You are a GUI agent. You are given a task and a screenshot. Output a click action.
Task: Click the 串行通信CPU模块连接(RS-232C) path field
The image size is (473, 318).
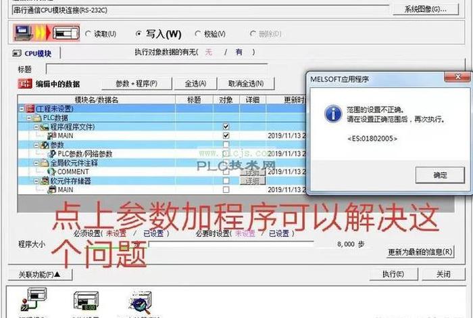coord(201,10)
